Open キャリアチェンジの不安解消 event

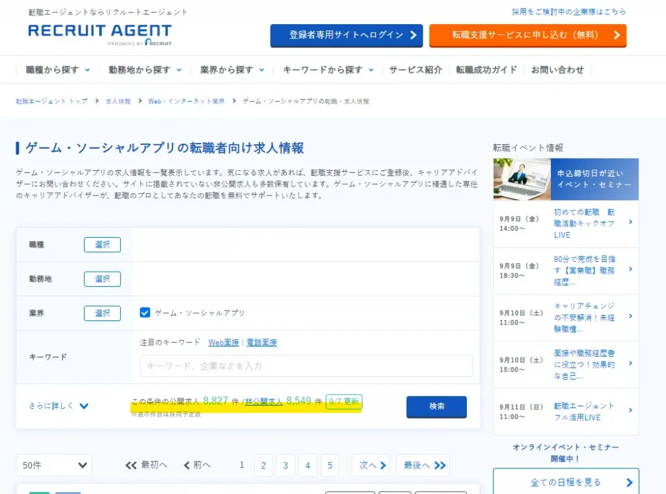coord(584,317)
